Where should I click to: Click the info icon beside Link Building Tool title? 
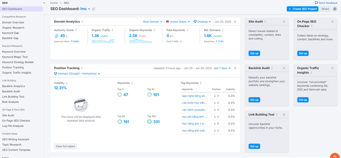(x=277, y=114)
